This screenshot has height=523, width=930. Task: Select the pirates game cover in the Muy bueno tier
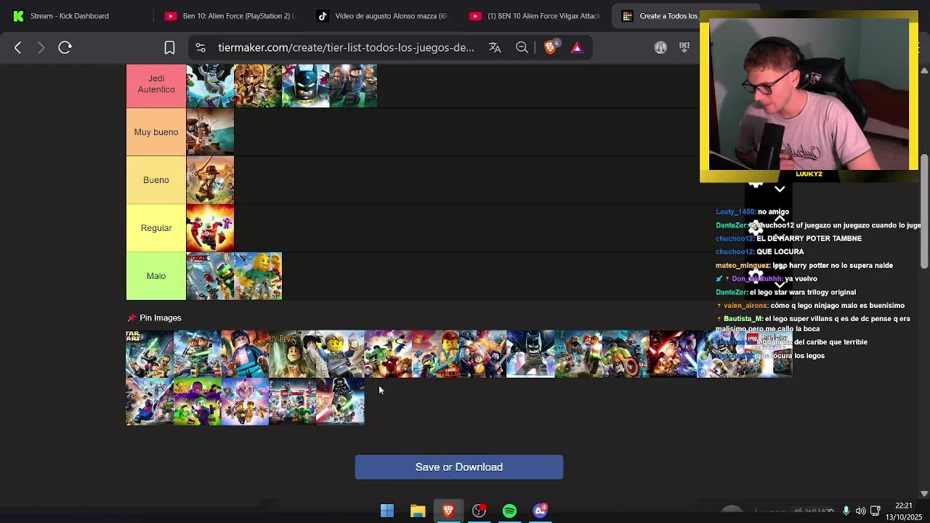210,132
